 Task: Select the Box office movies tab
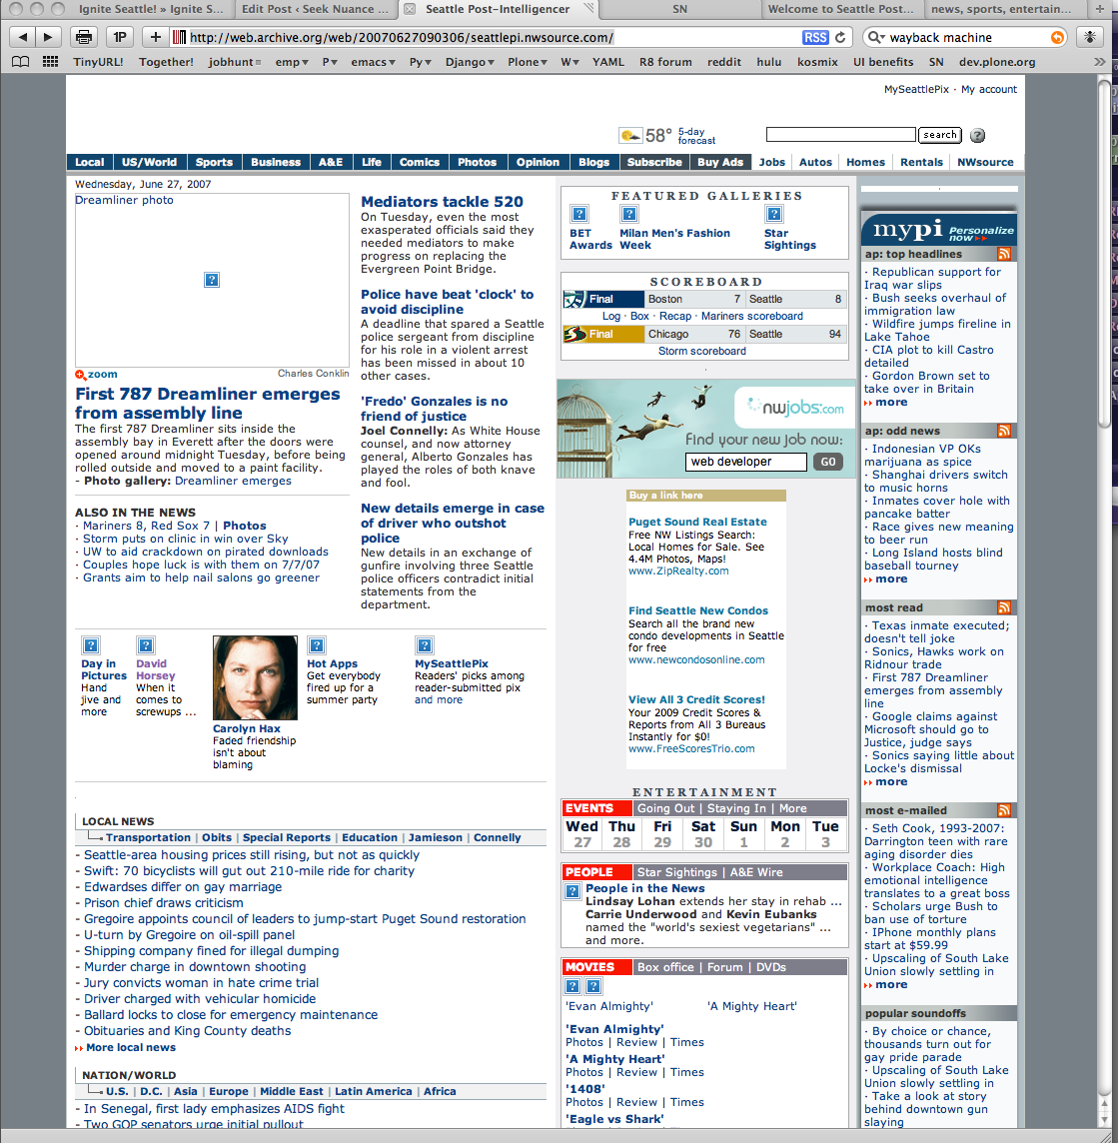[x=665, y=967]
